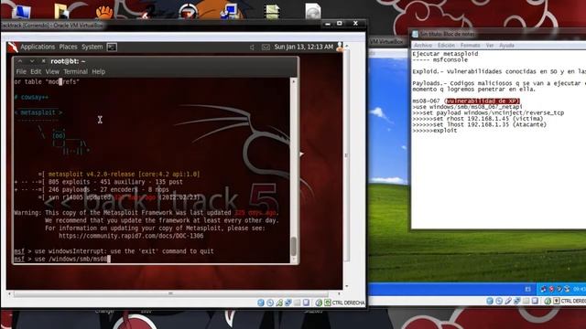Click the terminal window roll-up arrow button
The image size is (586, 329).
20,61
